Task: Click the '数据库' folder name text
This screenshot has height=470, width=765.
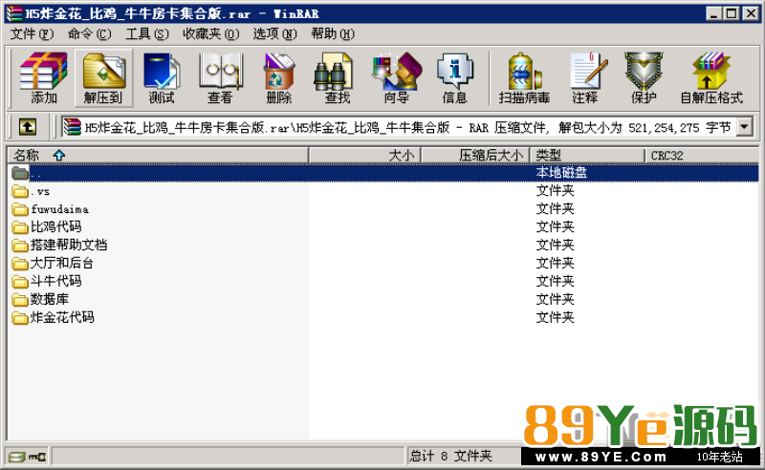Action: [50, 299]
